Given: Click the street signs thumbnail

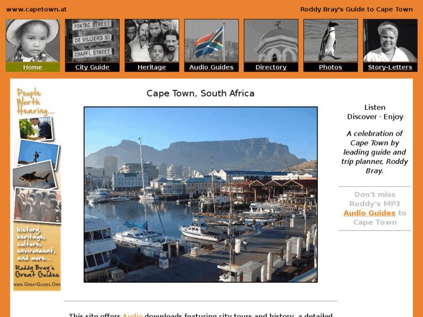Looking at the screenshot, I should click(x=93, y=41).
